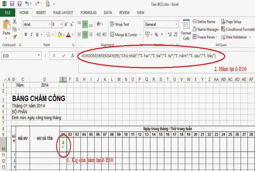
Task: Click Define Name button
Action: click(x=204, y=22)
